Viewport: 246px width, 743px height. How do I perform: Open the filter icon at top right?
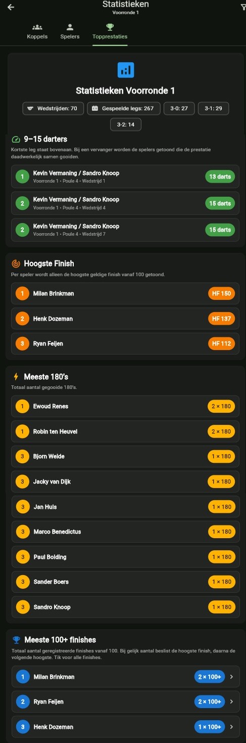point(243,7)
